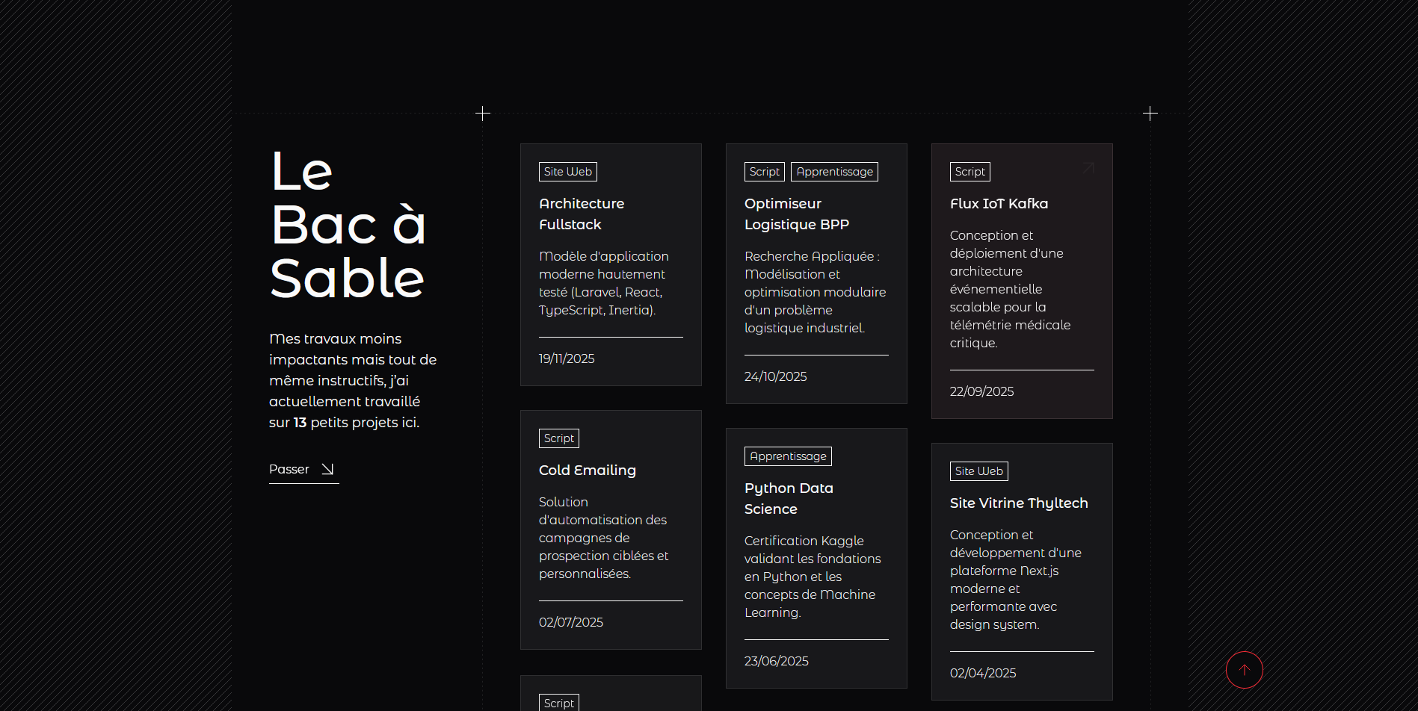
Task: Open the Optimiseur Logistique BPP project title
Action: coord(796,214)
